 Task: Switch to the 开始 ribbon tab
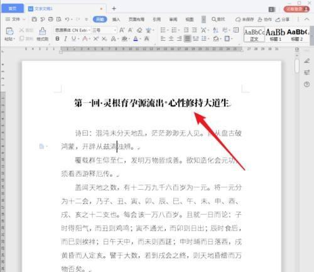(100, 19)
